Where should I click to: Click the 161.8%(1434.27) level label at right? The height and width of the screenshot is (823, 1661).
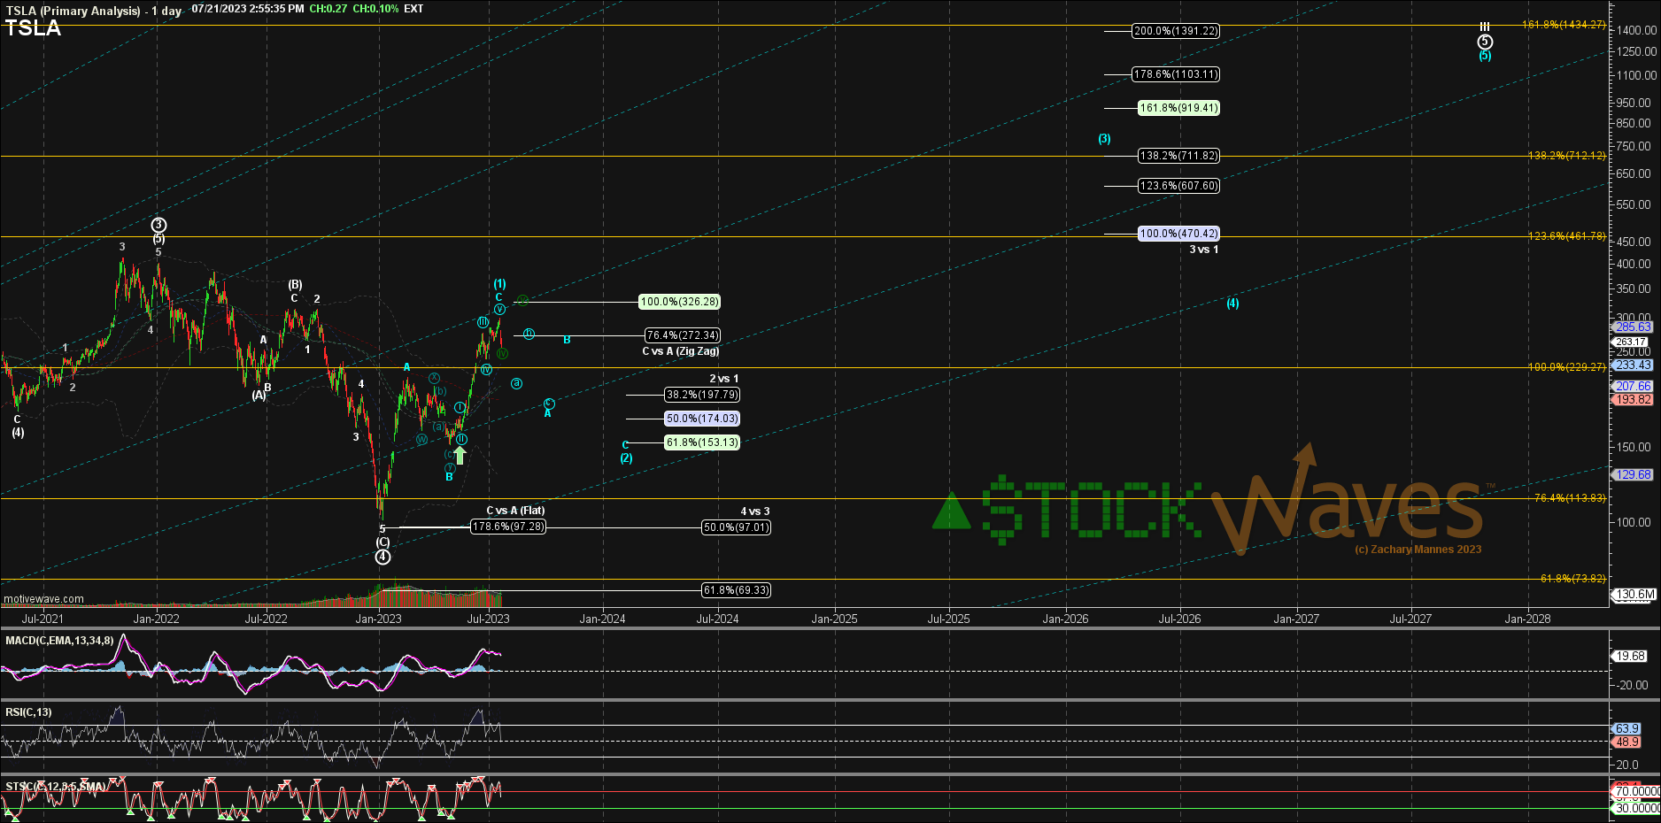click(x=1564, y=25)
